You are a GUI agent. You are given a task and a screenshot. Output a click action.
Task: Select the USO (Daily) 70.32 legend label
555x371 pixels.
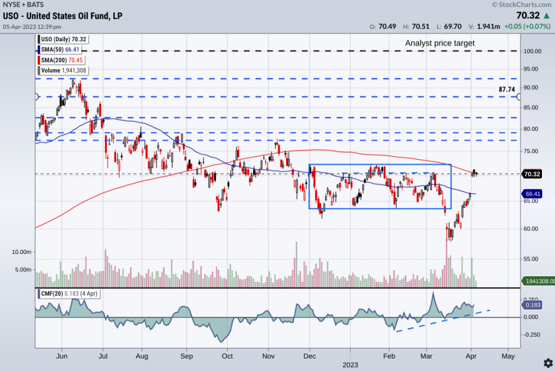[x=63, y=40]
